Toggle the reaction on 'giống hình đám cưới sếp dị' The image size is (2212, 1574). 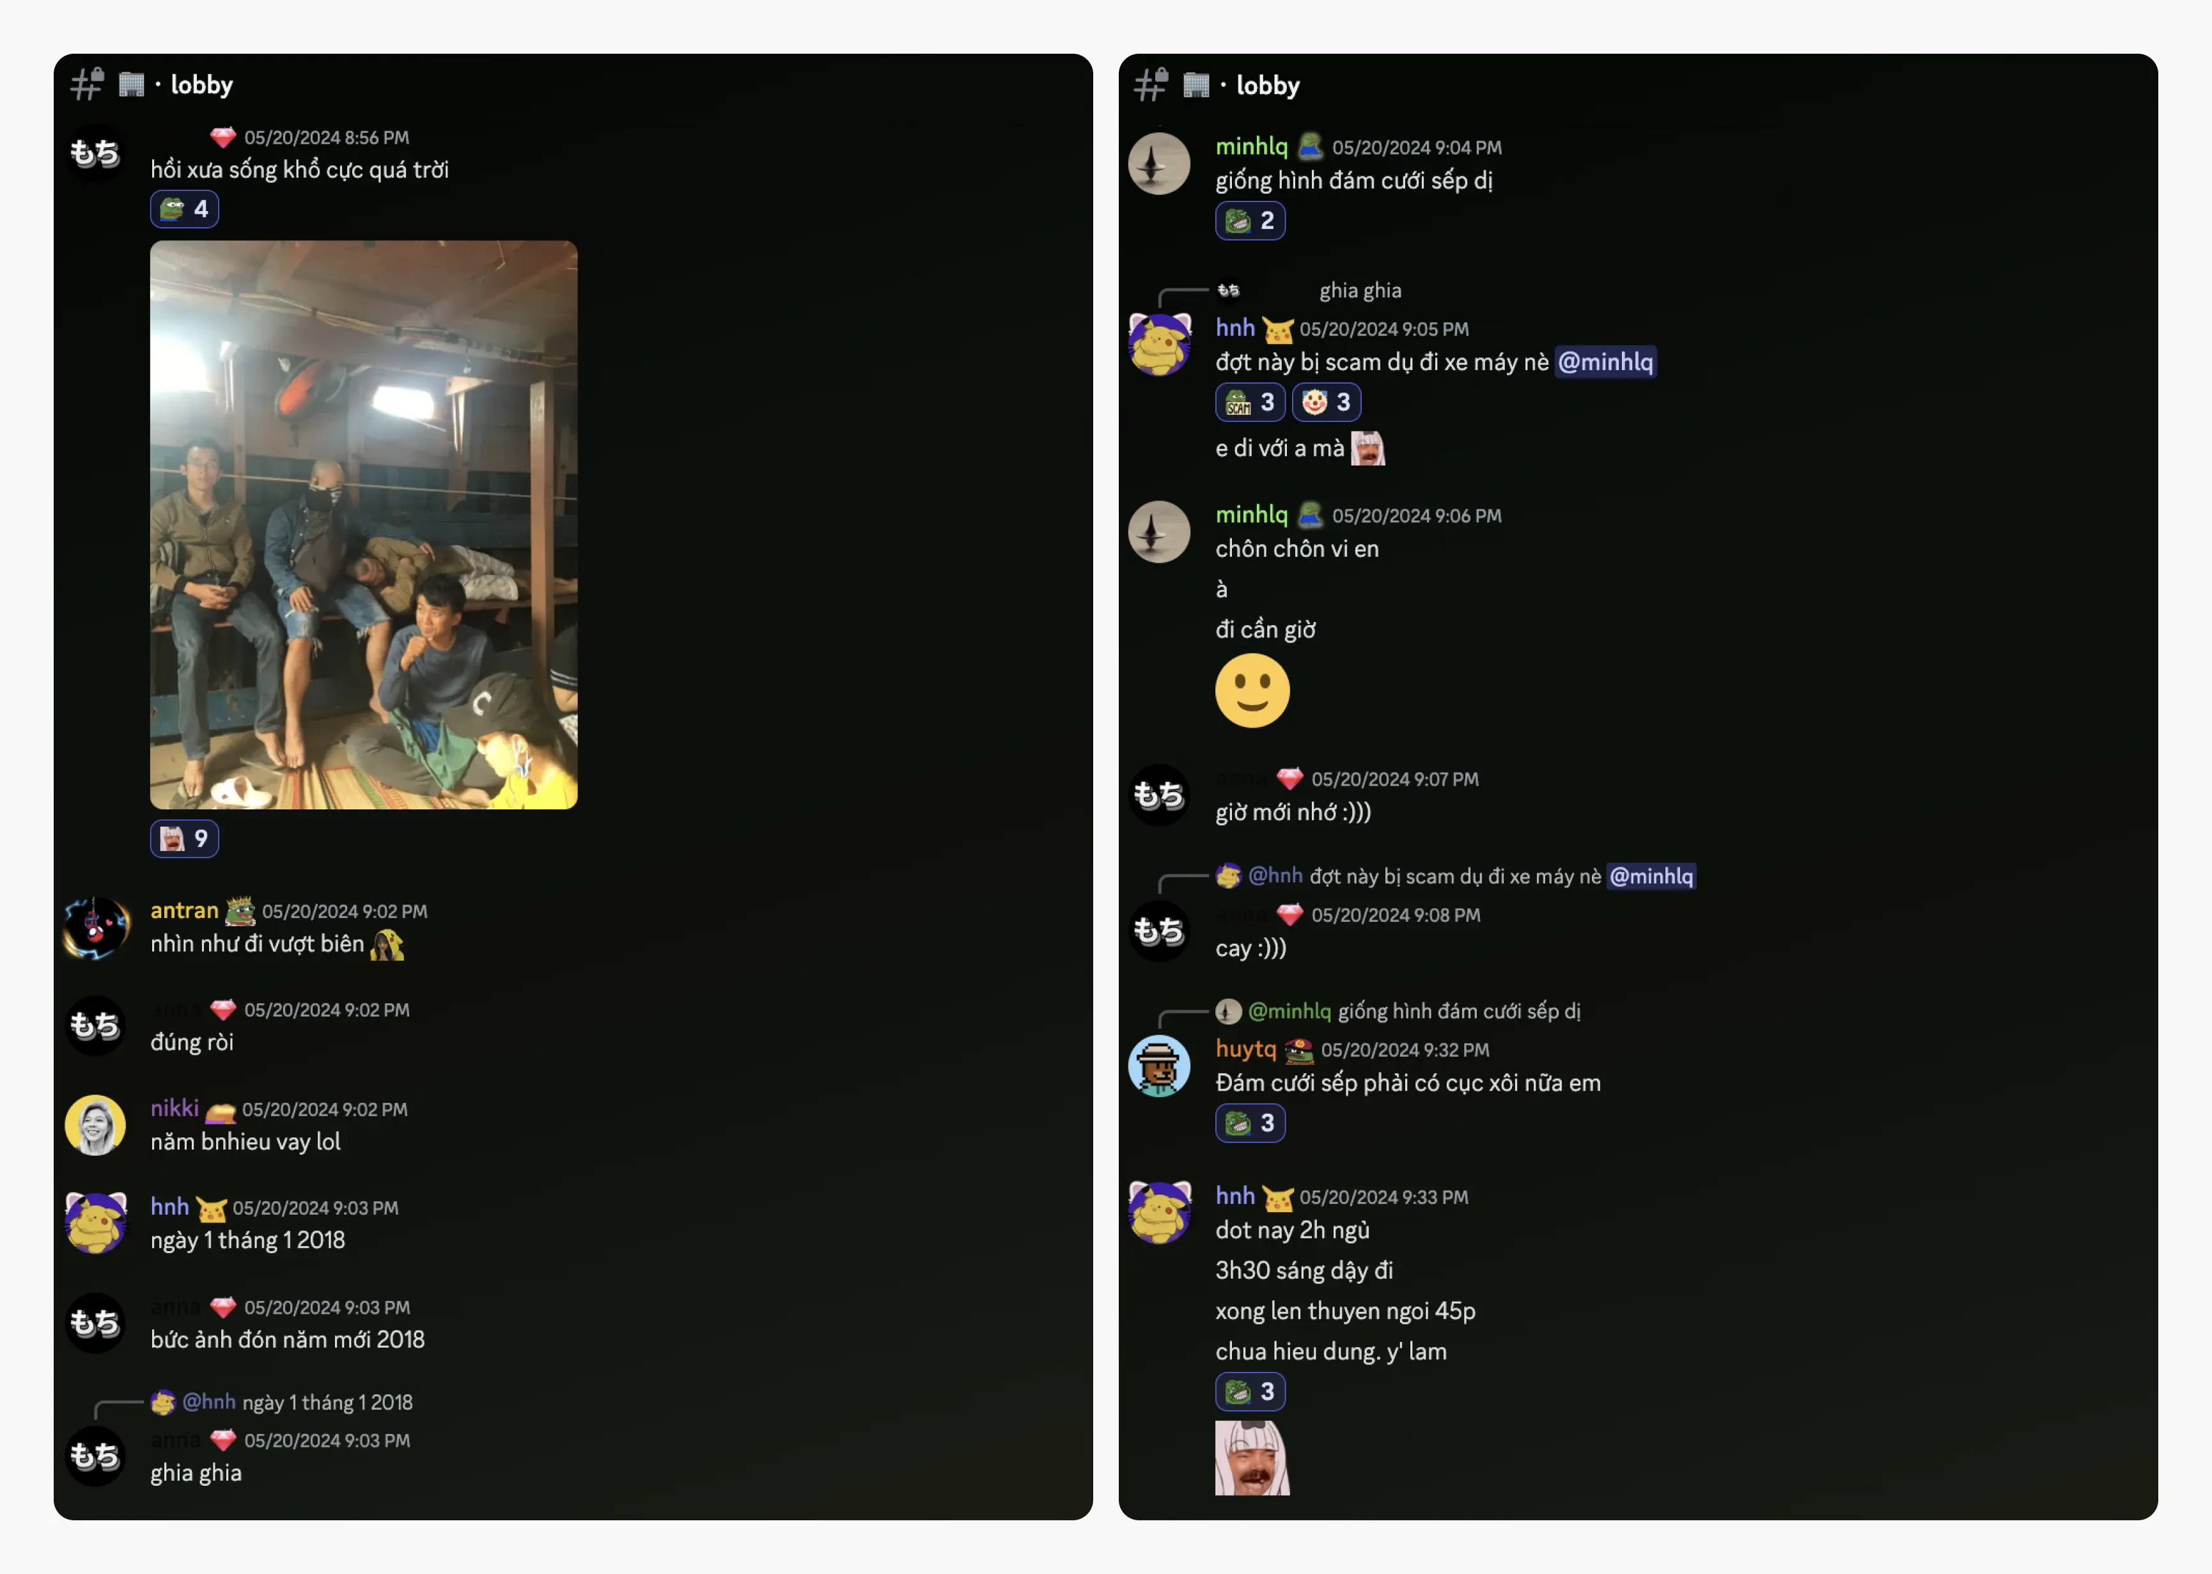[x=1250, y=221]
